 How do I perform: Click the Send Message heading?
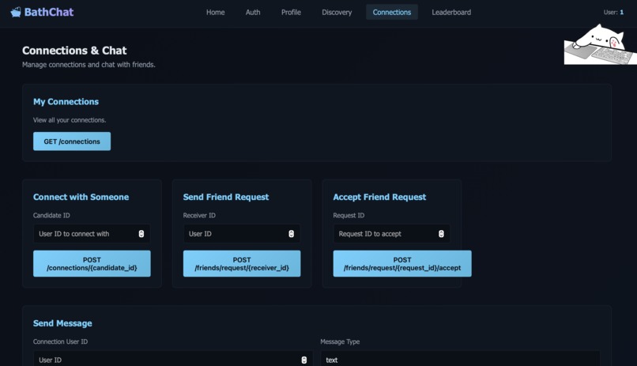point(62,323)
